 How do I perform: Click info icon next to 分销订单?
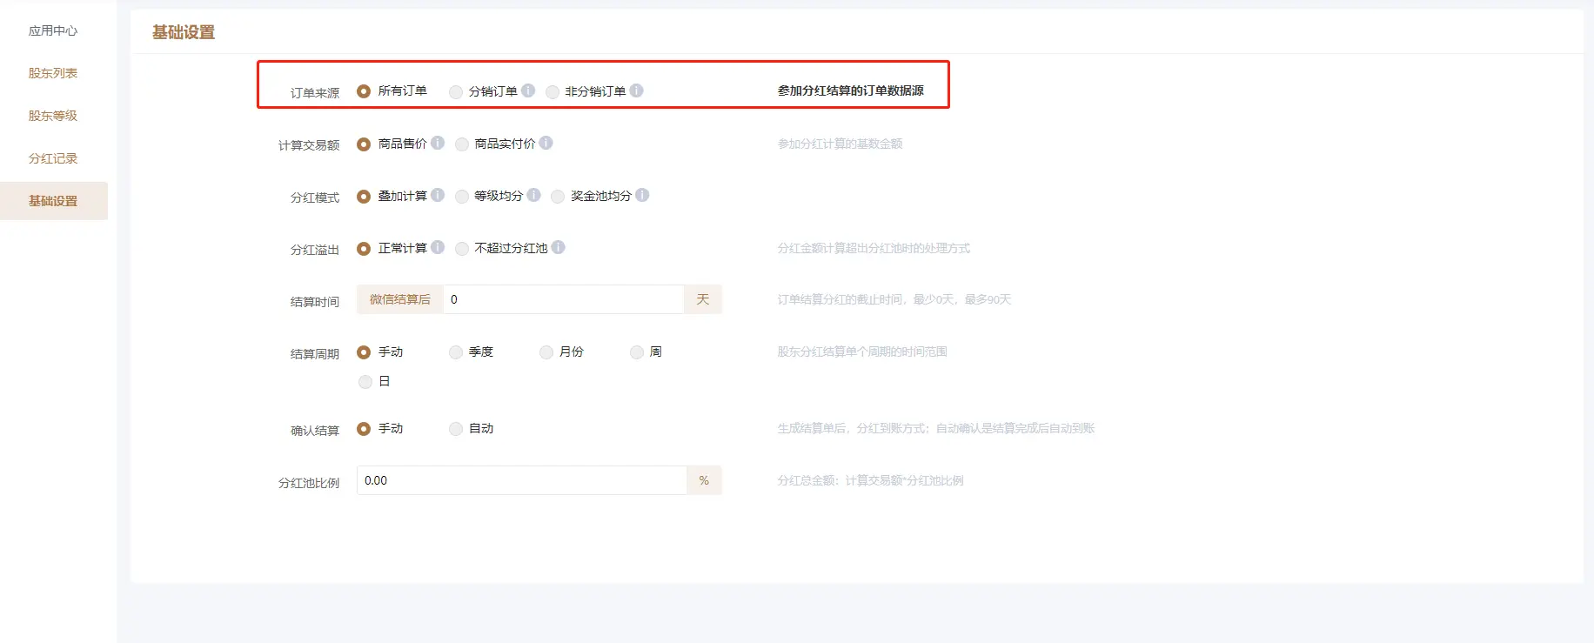(528, 90)
